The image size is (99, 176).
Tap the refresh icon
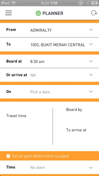[x=94, y=13]
